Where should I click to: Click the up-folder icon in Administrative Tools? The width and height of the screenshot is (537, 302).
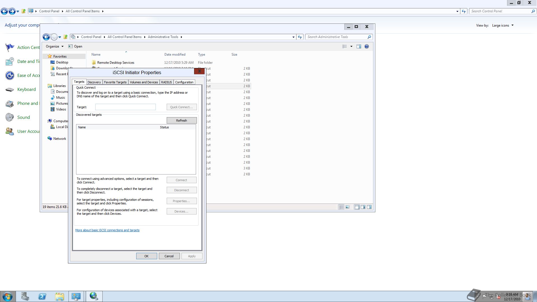pyautogui.click(x=65, y=37)
